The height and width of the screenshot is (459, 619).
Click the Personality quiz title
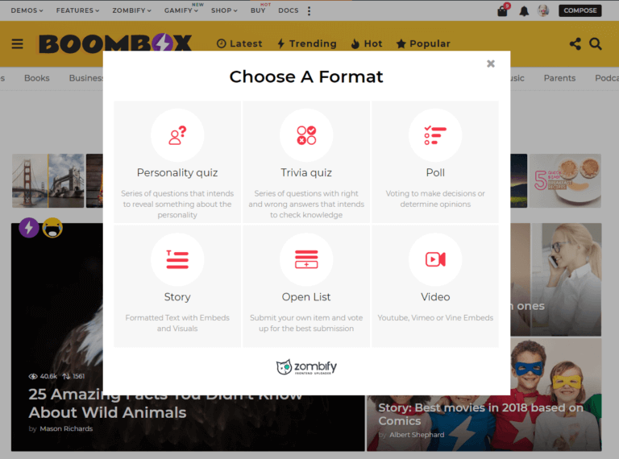[x=177, y=172]
